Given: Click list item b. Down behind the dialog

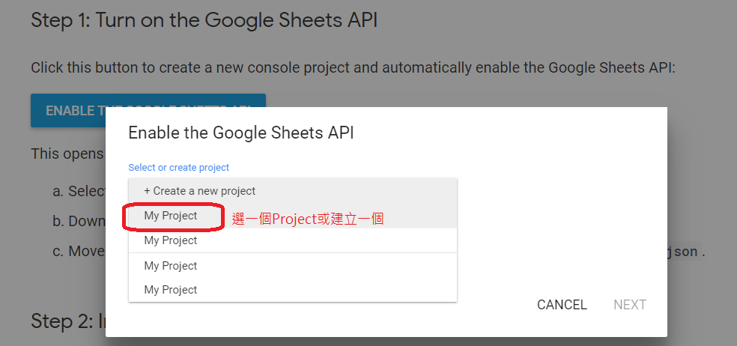Looking at the screenshot, I should click(x=79, y=221).
